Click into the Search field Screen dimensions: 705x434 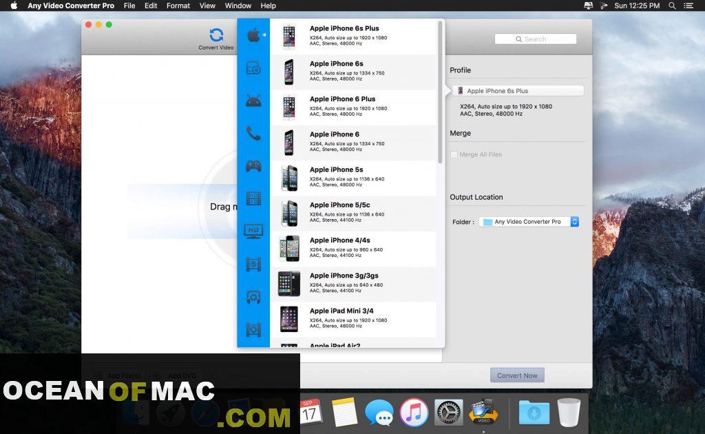[536, 39]
